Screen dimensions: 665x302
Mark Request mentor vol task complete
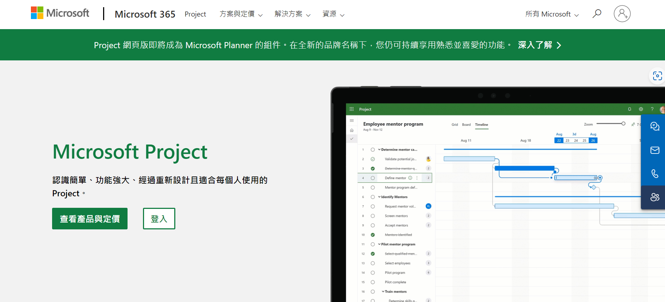click(373, 206)
